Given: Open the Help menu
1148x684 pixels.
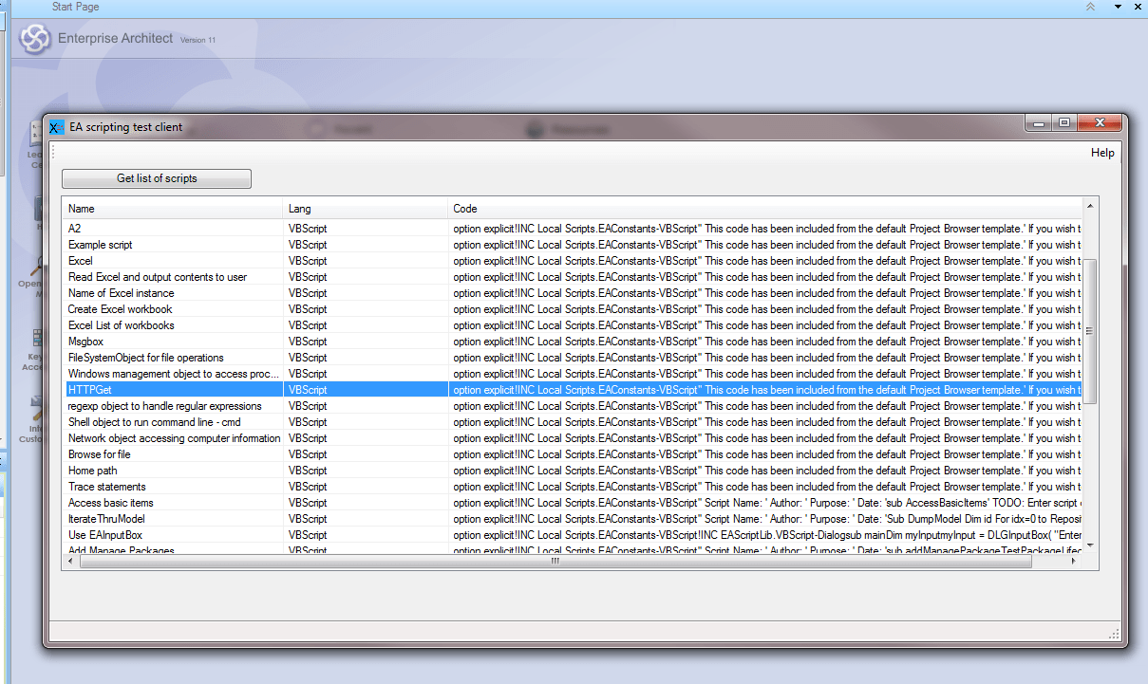Looking at the screenshot, I should tap(1102, 153).
